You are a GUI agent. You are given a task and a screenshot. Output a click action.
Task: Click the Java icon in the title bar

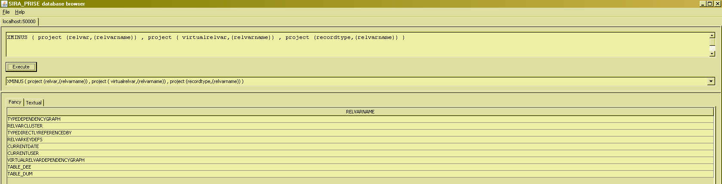coord(4,4)
